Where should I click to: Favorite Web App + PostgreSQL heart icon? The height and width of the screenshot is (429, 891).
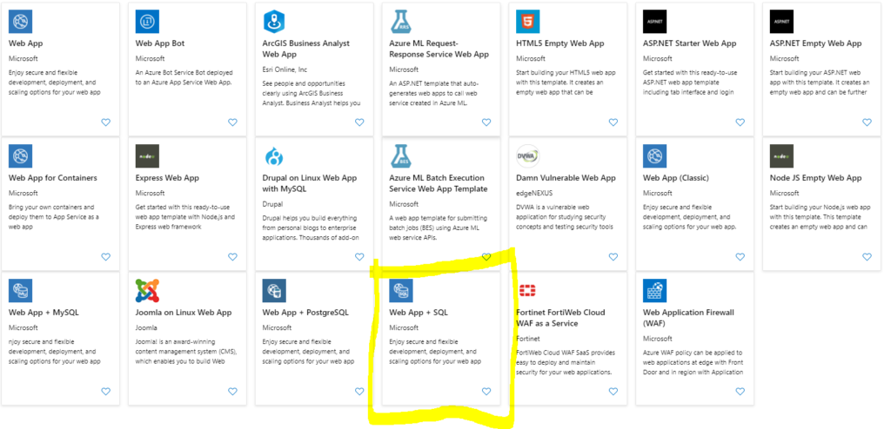[x=359, y=391]
